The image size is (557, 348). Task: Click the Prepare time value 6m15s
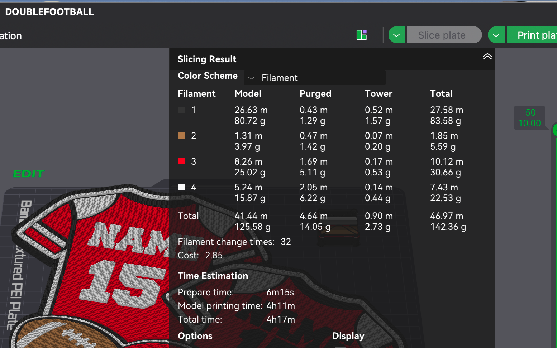tap(280, 292)
